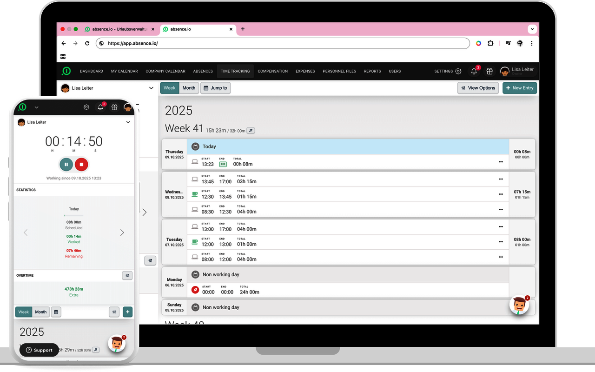Show next statistics period on mobile

(x=122, y=232)
